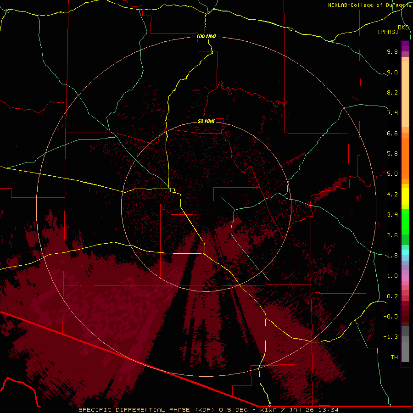The width and height of the screenshot is (413, 413).
Task: Click the 4.2 value on the color scale
Action: pos(392,195)
